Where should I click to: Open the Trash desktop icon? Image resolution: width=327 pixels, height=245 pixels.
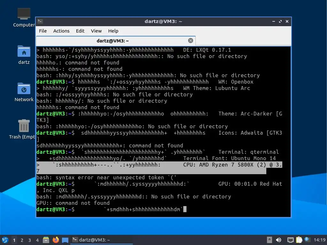[x=23, y=129]
